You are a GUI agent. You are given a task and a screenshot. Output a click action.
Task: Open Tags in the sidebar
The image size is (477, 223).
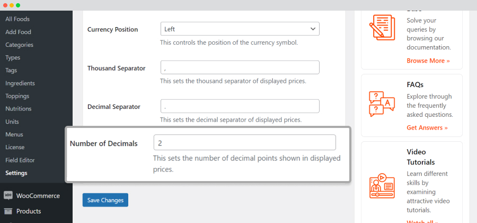coord(11,71)
